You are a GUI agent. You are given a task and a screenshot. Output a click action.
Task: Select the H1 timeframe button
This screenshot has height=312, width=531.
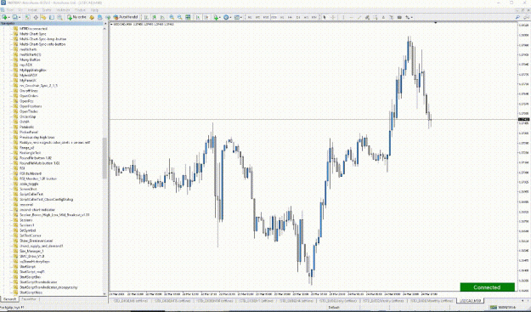point(282,17)
